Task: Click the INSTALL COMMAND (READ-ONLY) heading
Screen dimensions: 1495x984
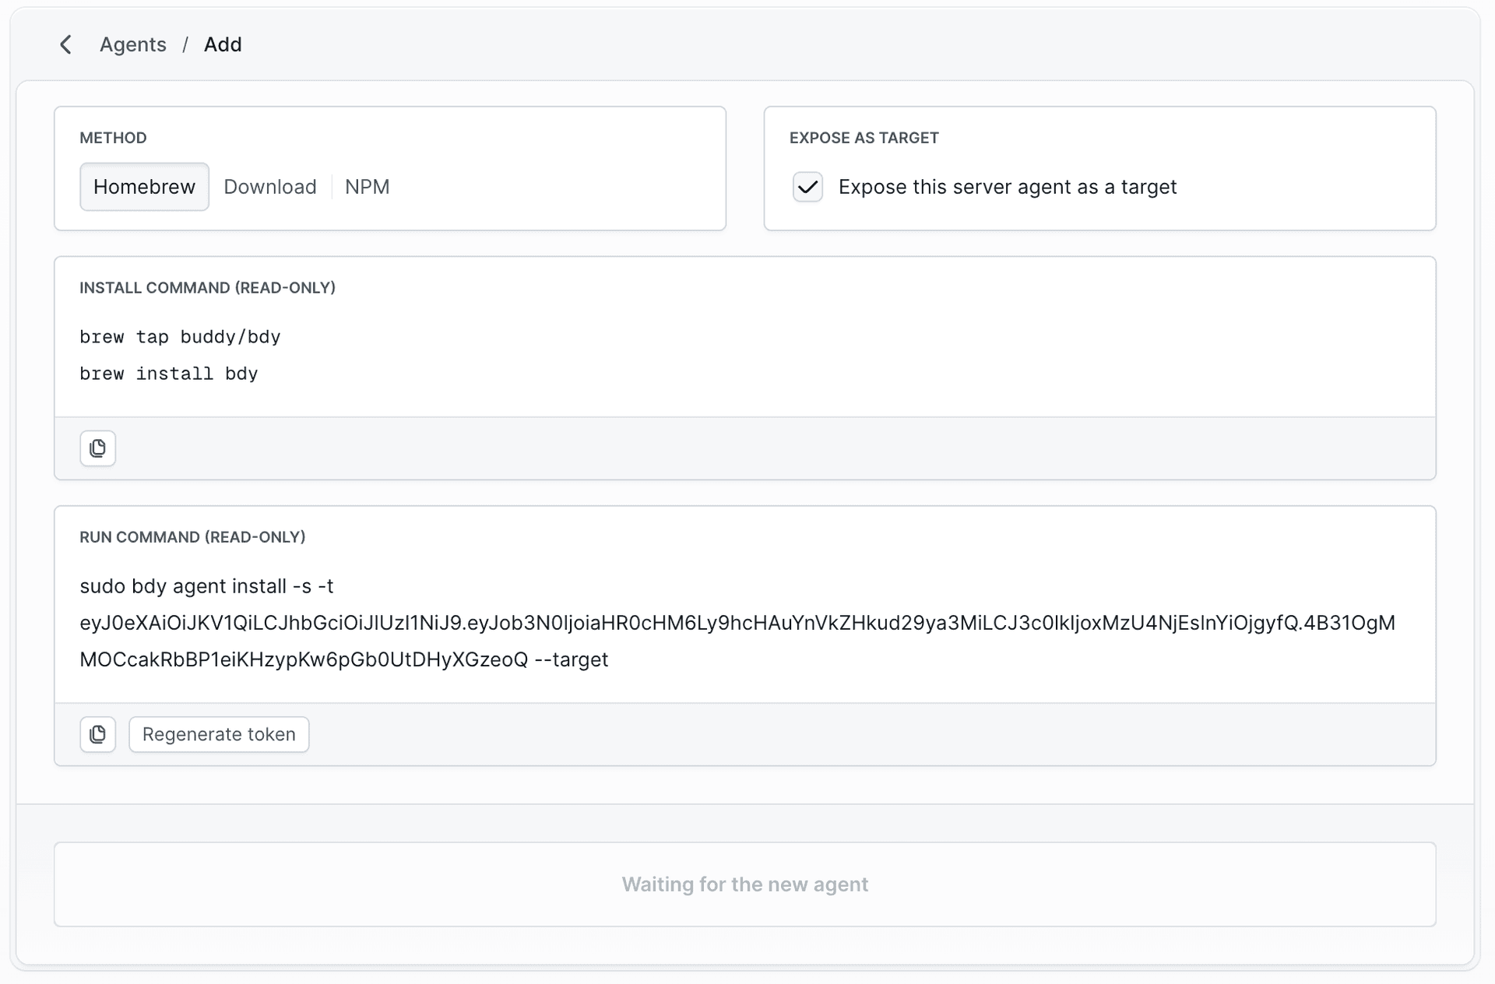Action: click(x=207, y=288)
